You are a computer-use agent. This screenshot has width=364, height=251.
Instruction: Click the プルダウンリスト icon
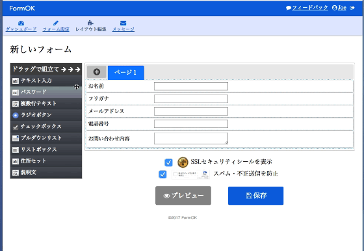16,138
